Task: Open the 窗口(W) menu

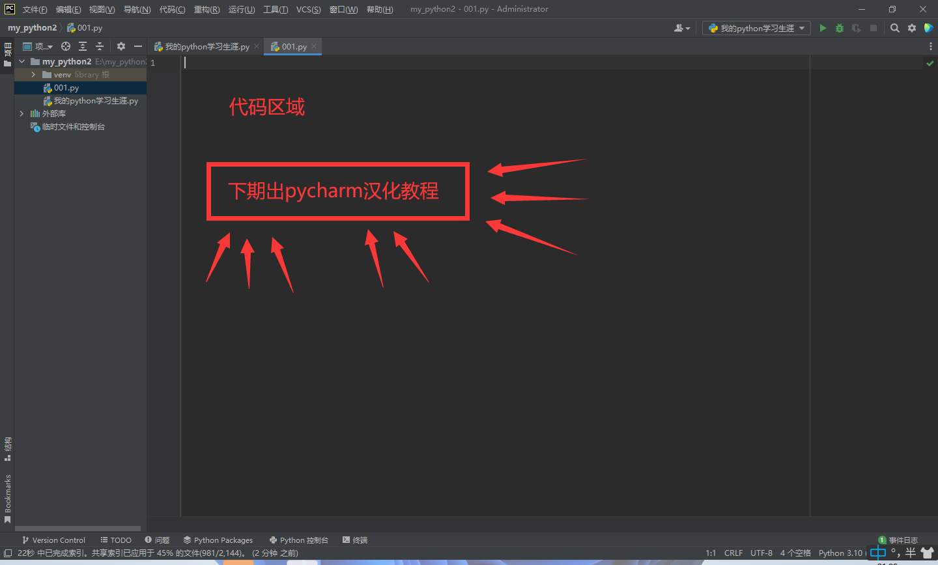Action: (x=343, y=9)
